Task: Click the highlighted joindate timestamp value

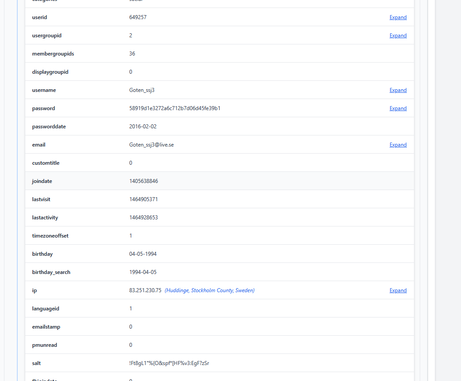Action: (143, 181)
